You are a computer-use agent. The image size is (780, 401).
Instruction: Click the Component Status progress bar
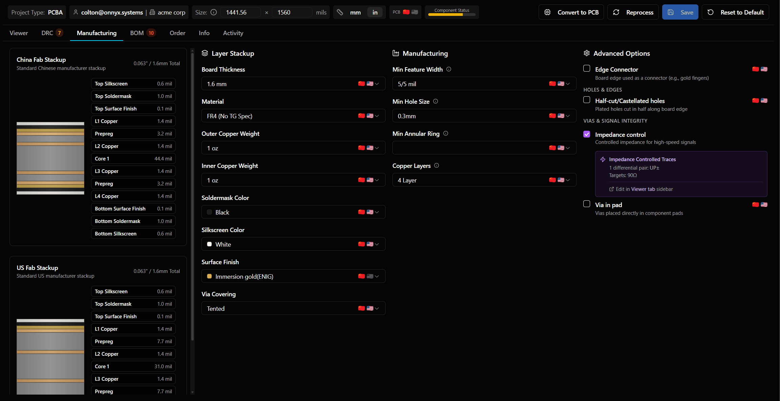[452, 15]
